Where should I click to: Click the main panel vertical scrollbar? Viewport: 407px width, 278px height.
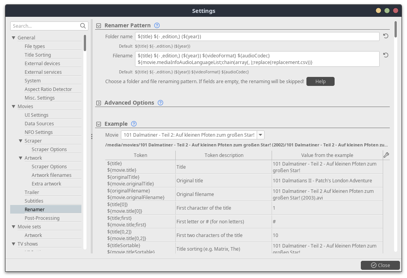coord(396,30)
